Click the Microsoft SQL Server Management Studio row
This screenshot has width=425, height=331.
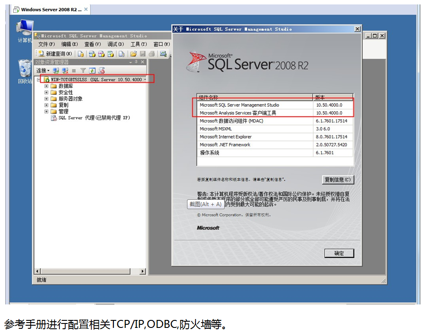pyautogui.click(x=275, y=105)
